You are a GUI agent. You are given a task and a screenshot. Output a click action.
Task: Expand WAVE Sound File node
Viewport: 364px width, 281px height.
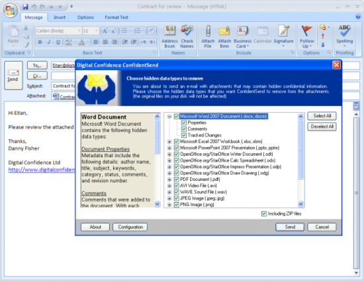(x=169, y=192)
